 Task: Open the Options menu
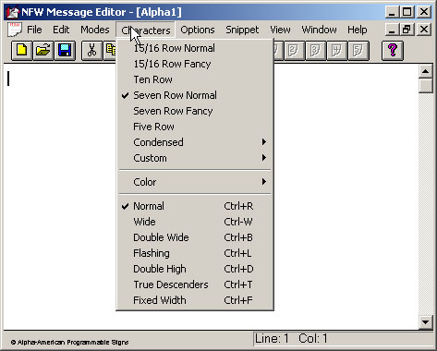coord(198,30)
